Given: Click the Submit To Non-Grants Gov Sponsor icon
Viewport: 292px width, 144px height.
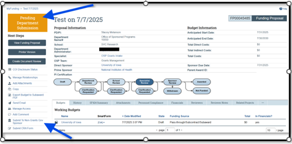Looking at the screenshot, I should (10, 120).
